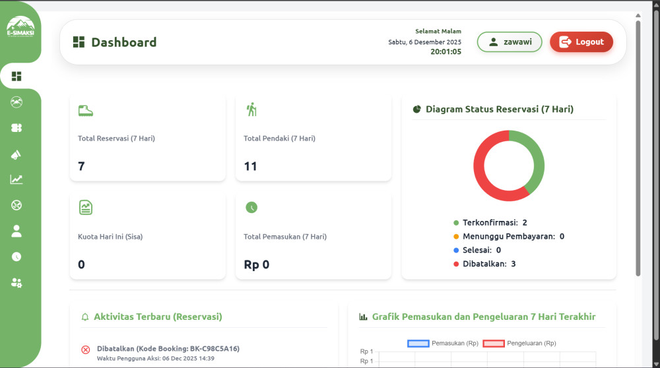Image resolution: width=660 pixels, height=368 pixels.
Task: Click the crossed circle icon in sidebar
Action: point(16,205)
